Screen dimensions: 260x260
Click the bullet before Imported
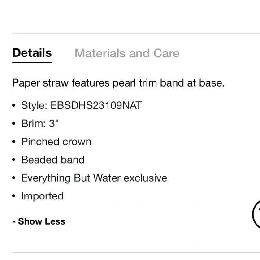(x=14, y=196)
